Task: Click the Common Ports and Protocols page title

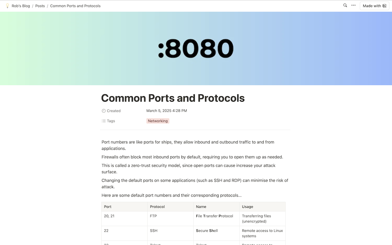Action: tap(173, 98)
